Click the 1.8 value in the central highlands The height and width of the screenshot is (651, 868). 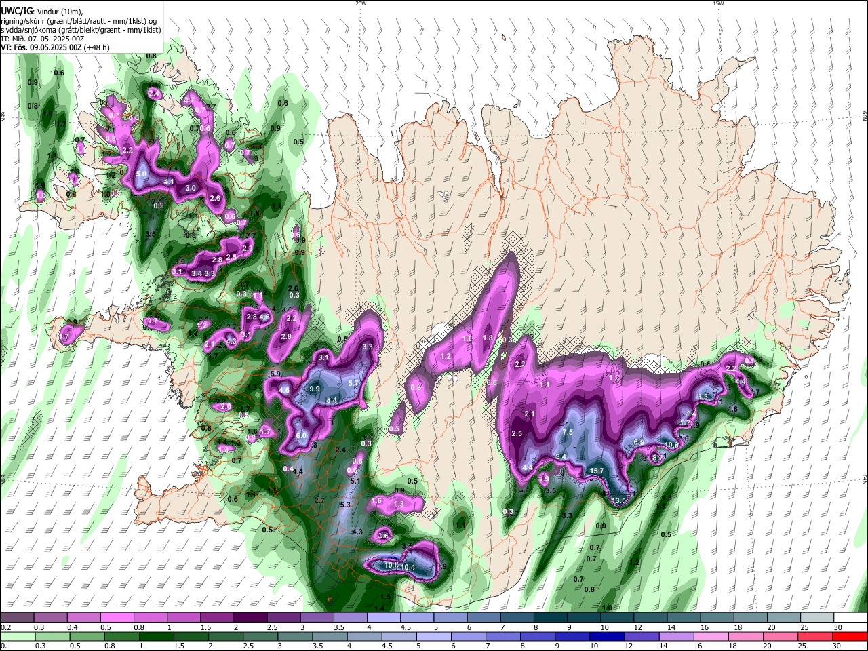point(487,338)
